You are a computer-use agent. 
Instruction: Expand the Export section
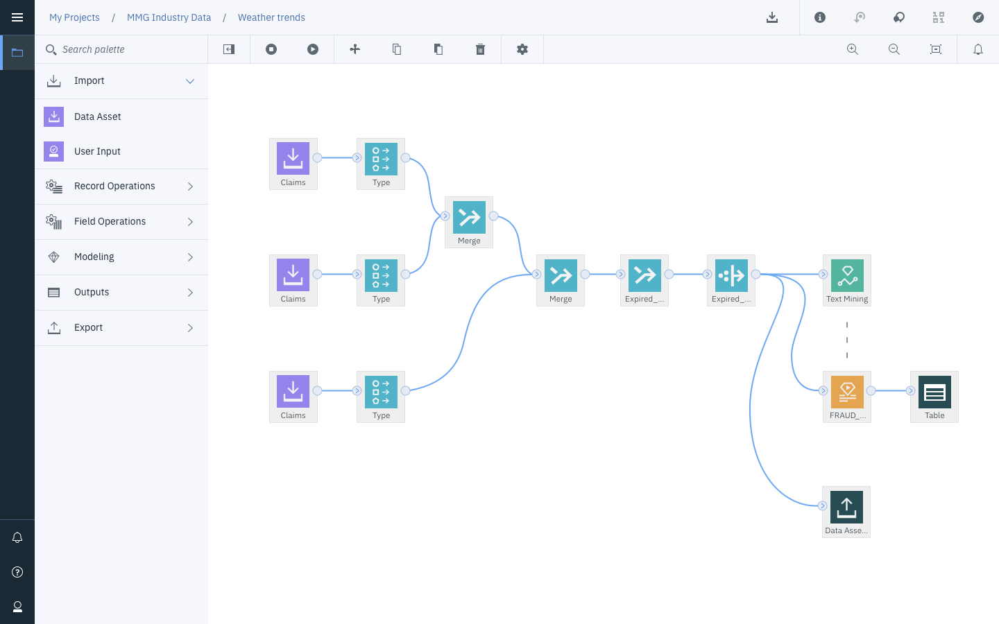(x=121, y=328)
